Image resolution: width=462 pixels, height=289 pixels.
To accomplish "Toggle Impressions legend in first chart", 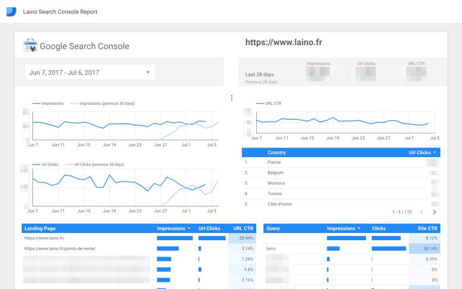I will click(48, 103).
